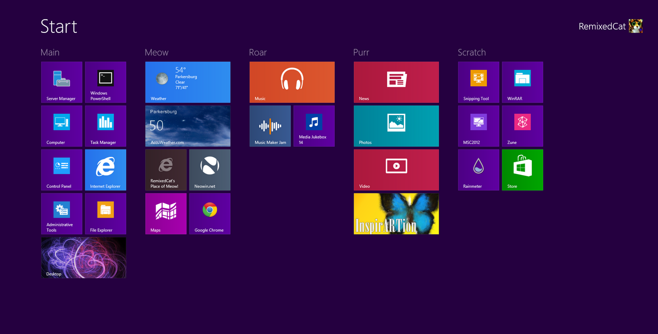Open the WinRAR tile
This screenshot has width=658, height=334.
click(x=523, y=82)
